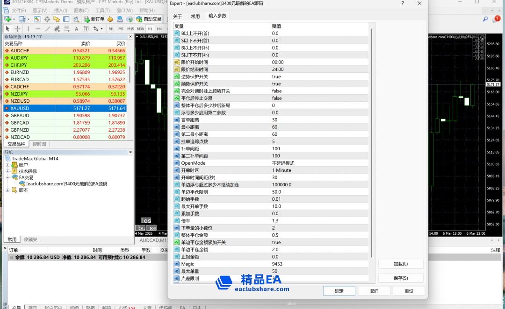The image size is (505, 309).
Task: Select the text label A tool
Action: coord(77,29)
